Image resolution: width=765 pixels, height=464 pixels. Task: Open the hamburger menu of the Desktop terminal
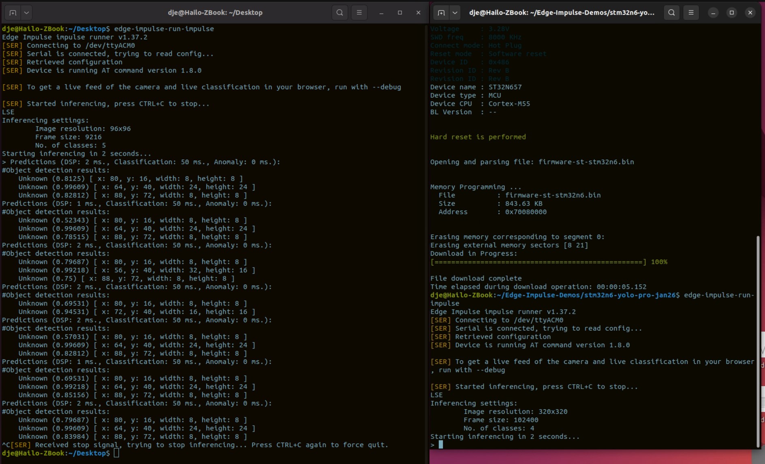[359, 13]
